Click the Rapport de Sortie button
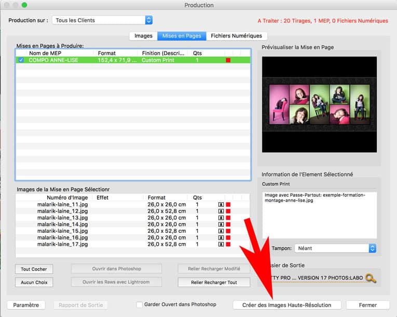 (x=80, y=305)
